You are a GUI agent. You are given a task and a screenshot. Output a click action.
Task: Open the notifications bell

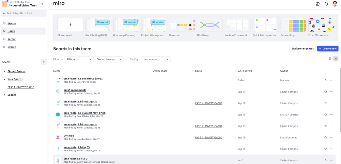[x=326, y=4]
